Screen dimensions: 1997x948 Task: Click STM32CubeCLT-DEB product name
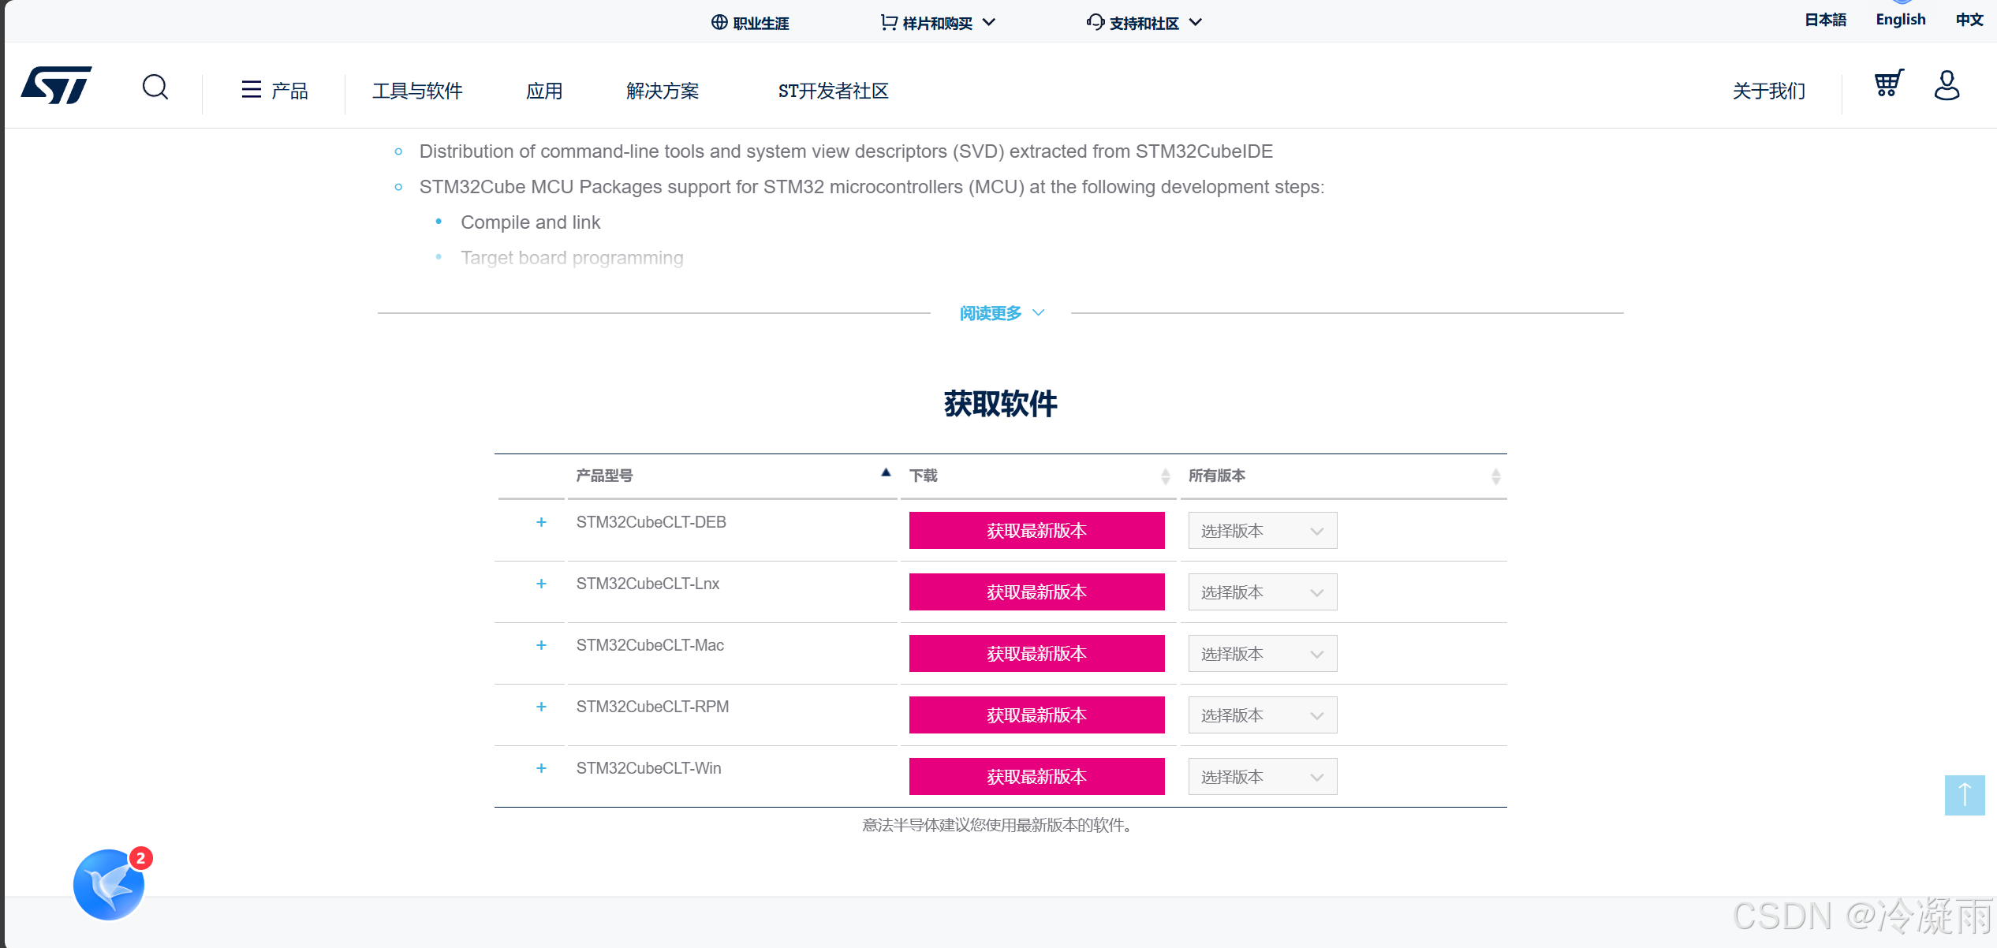click(x=651, y=522)
